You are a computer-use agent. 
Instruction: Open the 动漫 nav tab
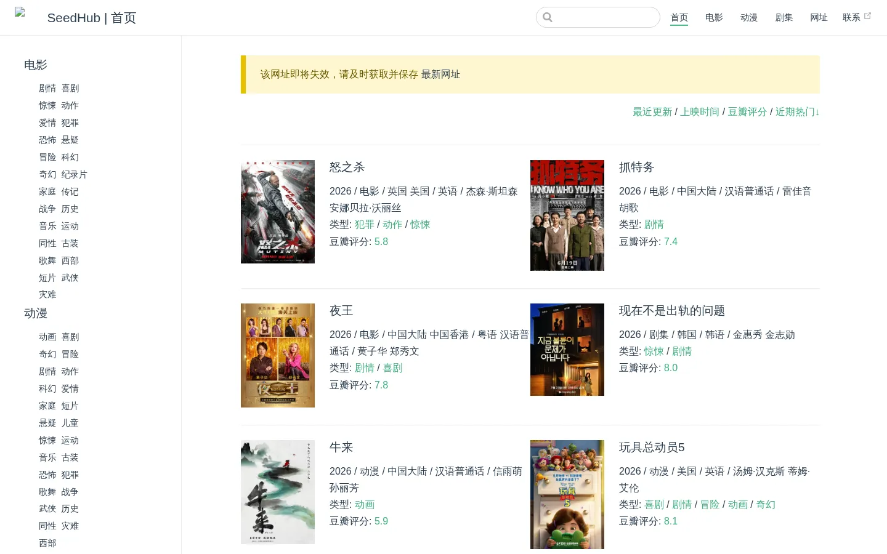click(x=749, y=17)
